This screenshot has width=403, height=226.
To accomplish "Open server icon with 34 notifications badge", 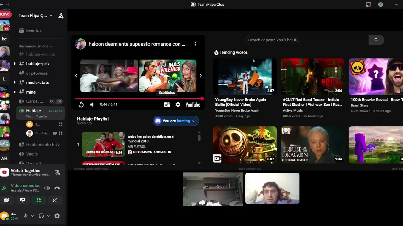I will 4,132.
